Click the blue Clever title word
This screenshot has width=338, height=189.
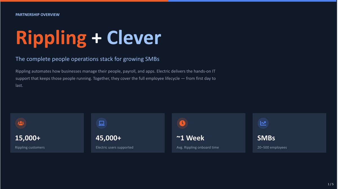134,37
